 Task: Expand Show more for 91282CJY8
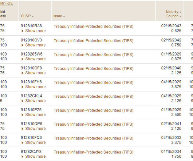coord(34,156)
